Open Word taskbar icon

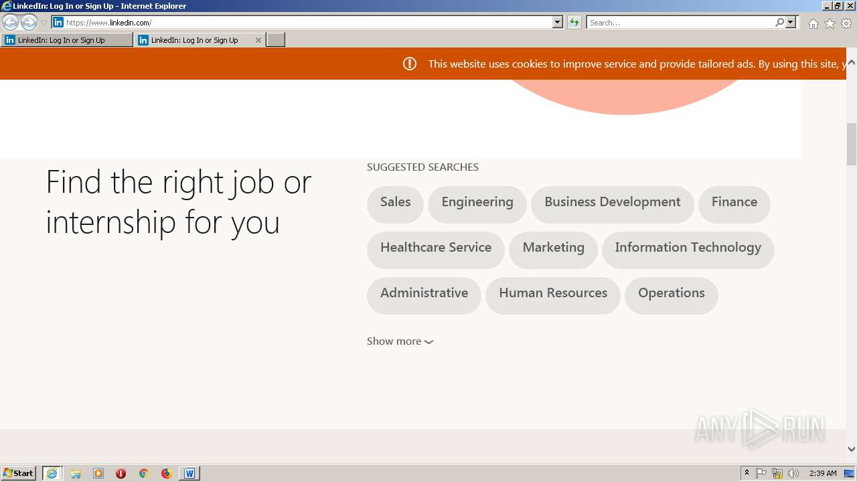189,473
